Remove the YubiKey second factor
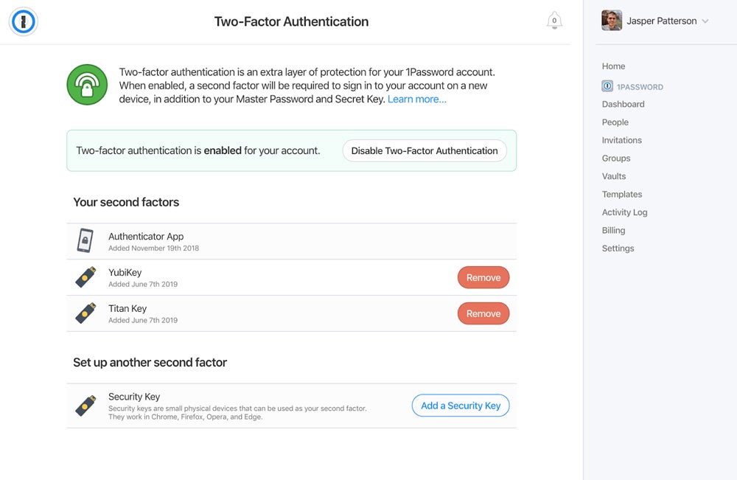 (483, 277)
